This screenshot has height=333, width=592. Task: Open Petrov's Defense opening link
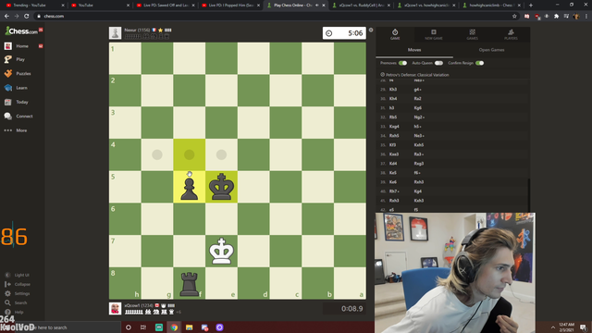[x=417, y=75]
